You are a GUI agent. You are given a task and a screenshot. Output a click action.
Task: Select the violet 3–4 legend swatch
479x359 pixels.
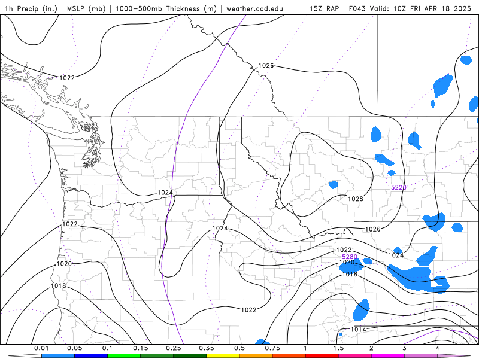pos(421,356)
